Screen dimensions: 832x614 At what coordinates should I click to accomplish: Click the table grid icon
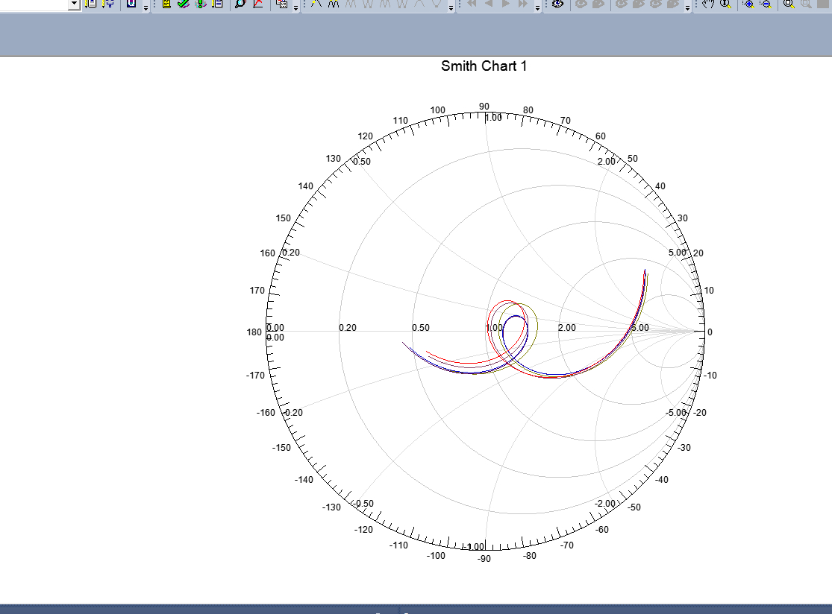[x=282, y=3]
